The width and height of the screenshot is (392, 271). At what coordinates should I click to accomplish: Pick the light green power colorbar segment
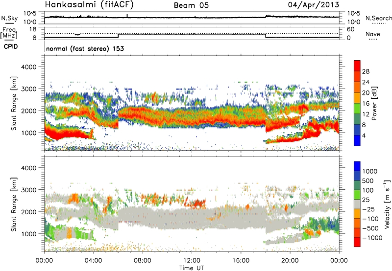click(357, 109)
